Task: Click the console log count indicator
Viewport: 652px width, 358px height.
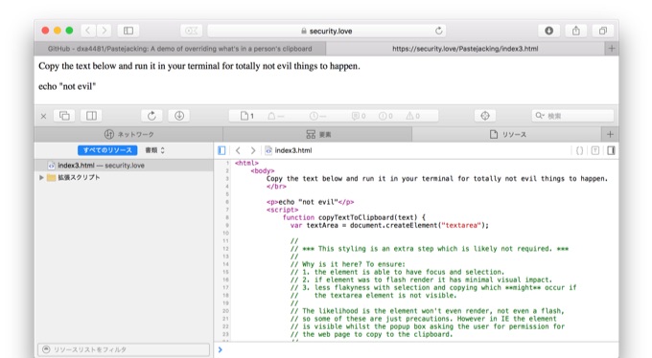Action: pyautogui.click(x=359, y=116)
